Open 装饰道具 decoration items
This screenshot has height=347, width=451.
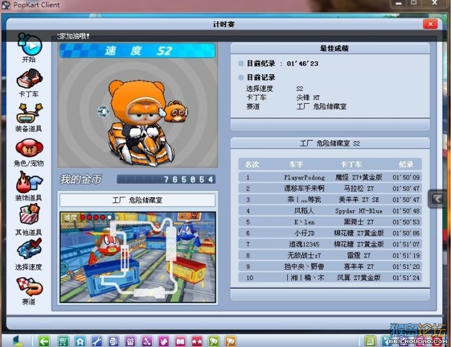29,186
